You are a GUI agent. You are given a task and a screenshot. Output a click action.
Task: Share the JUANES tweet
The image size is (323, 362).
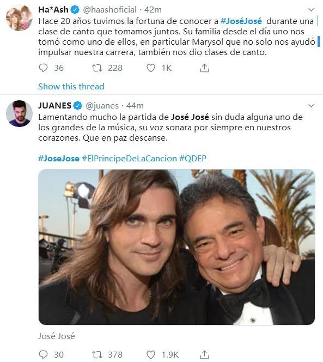tap(204, 354)
